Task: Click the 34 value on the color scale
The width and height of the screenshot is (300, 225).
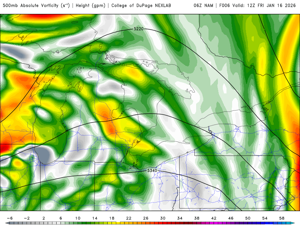Action: pyautogui.click(x=180, y=218)
